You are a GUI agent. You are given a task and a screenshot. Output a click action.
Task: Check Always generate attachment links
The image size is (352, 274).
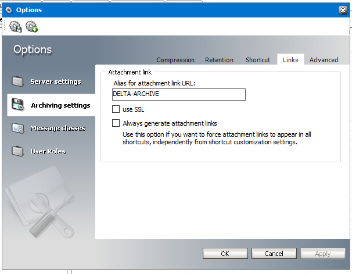[x=116, y=123]
